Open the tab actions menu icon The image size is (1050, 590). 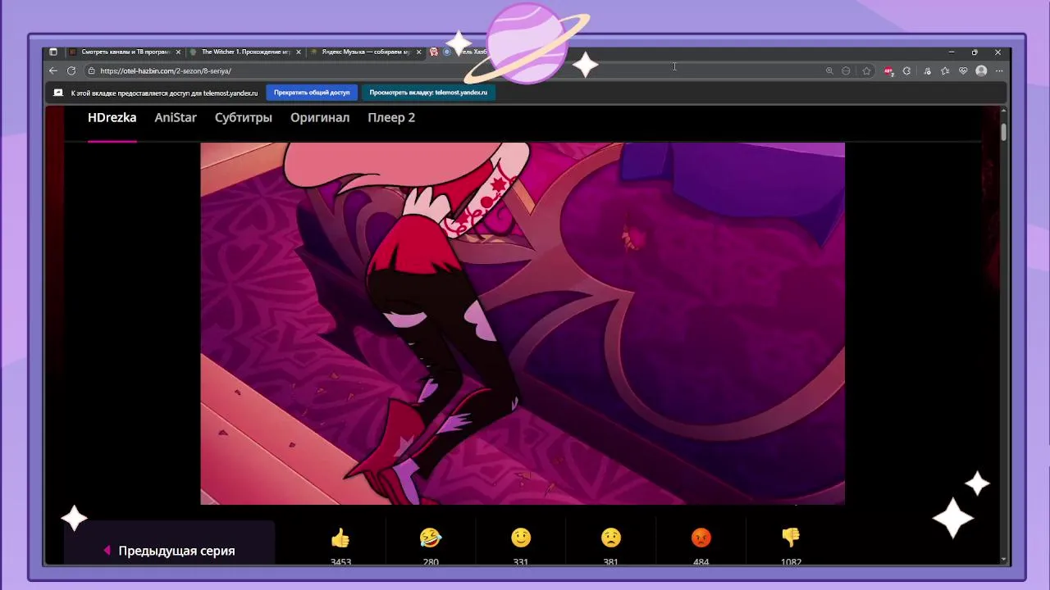click(x=53, y=52)
